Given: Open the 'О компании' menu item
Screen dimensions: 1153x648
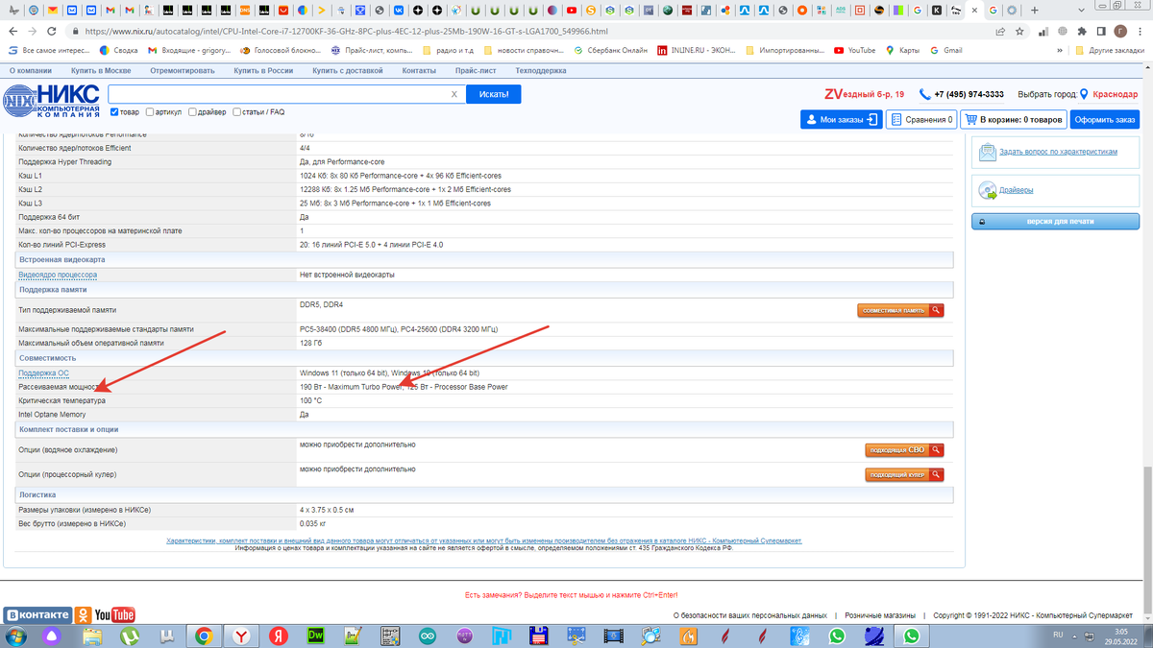Looking at the screenshot, I should coord(31,71).
